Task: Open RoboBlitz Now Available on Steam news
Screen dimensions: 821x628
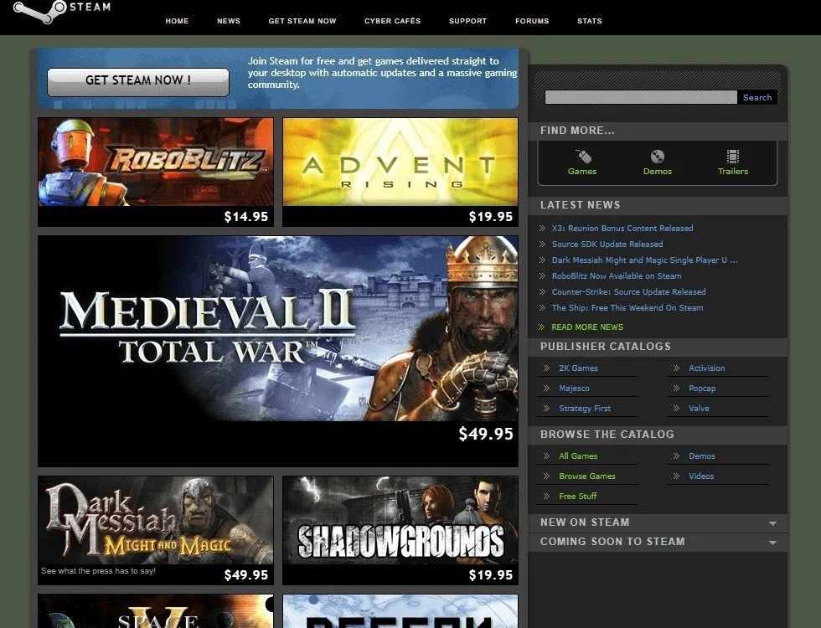Action: 617,275
